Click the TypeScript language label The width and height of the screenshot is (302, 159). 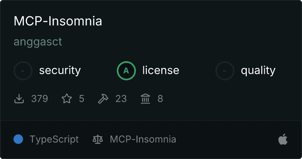(54, 140)
